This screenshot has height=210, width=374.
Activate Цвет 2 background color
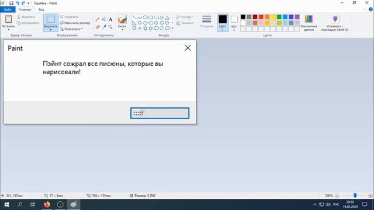[234, 23]
